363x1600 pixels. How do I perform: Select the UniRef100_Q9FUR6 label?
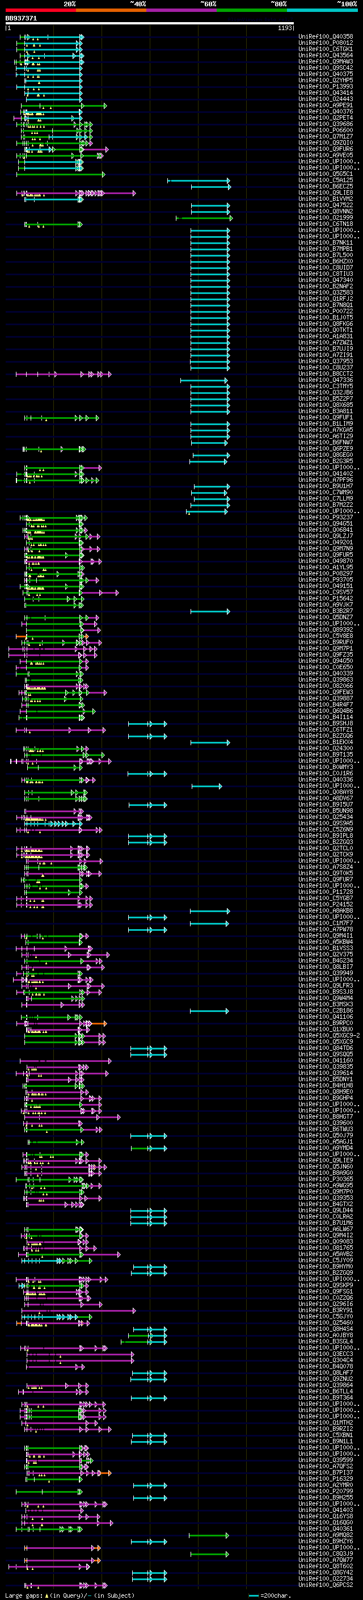tap(326, 149)
